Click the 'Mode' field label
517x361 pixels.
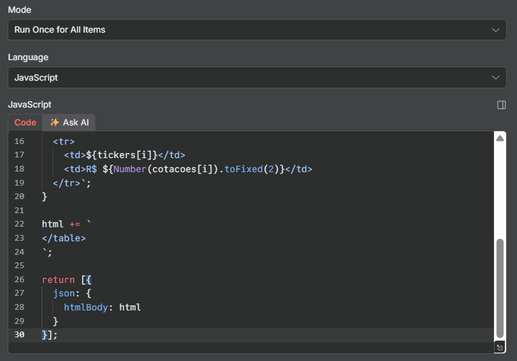click(19, 10)
